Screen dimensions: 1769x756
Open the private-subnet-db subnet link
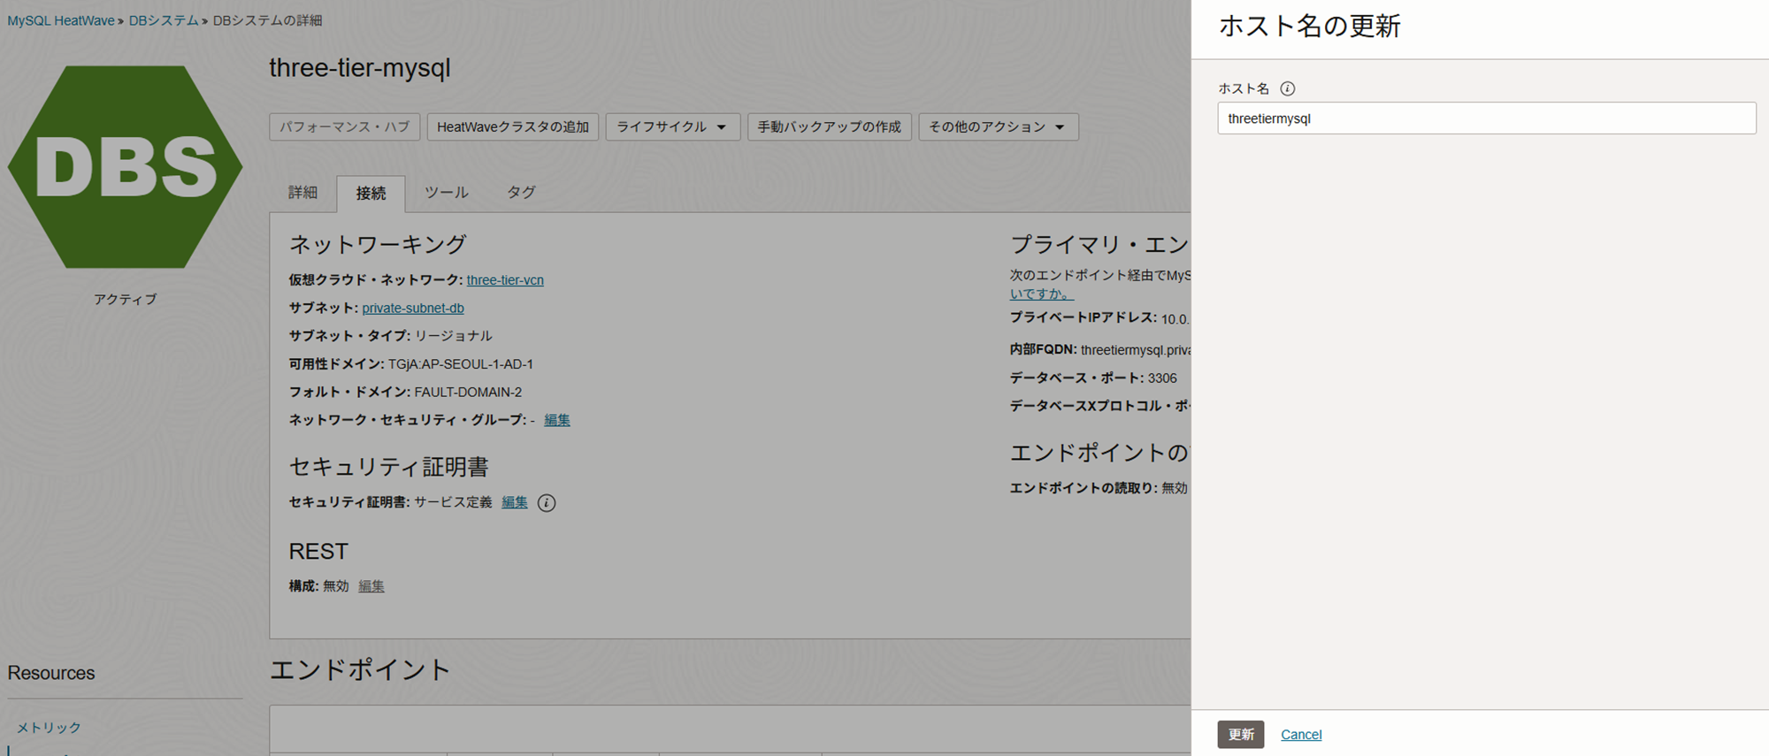point(413,309)
